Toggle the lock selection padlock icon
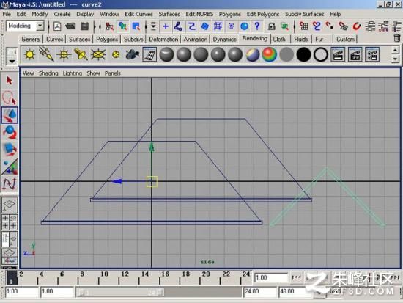Screen dimensions: 403x303 click(x=271, y=26)
